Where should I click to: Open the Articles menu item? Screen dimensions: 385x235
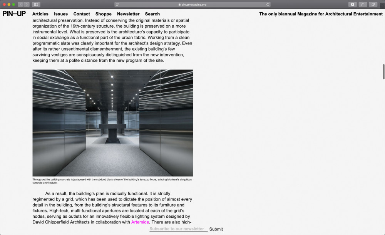coord(40,14)
